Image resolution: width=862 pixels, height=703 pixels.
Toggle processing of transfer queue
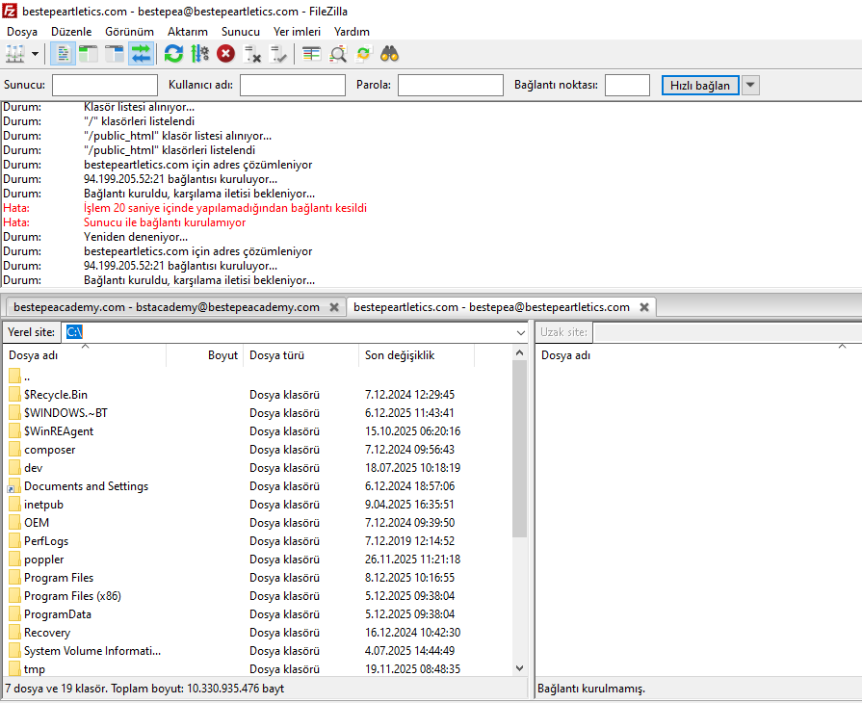coord(199,54)
